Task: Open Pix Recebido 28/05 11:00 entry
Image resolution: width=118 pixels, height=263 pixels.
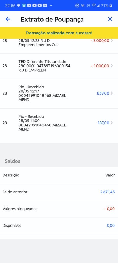Action: click(59, 123)
